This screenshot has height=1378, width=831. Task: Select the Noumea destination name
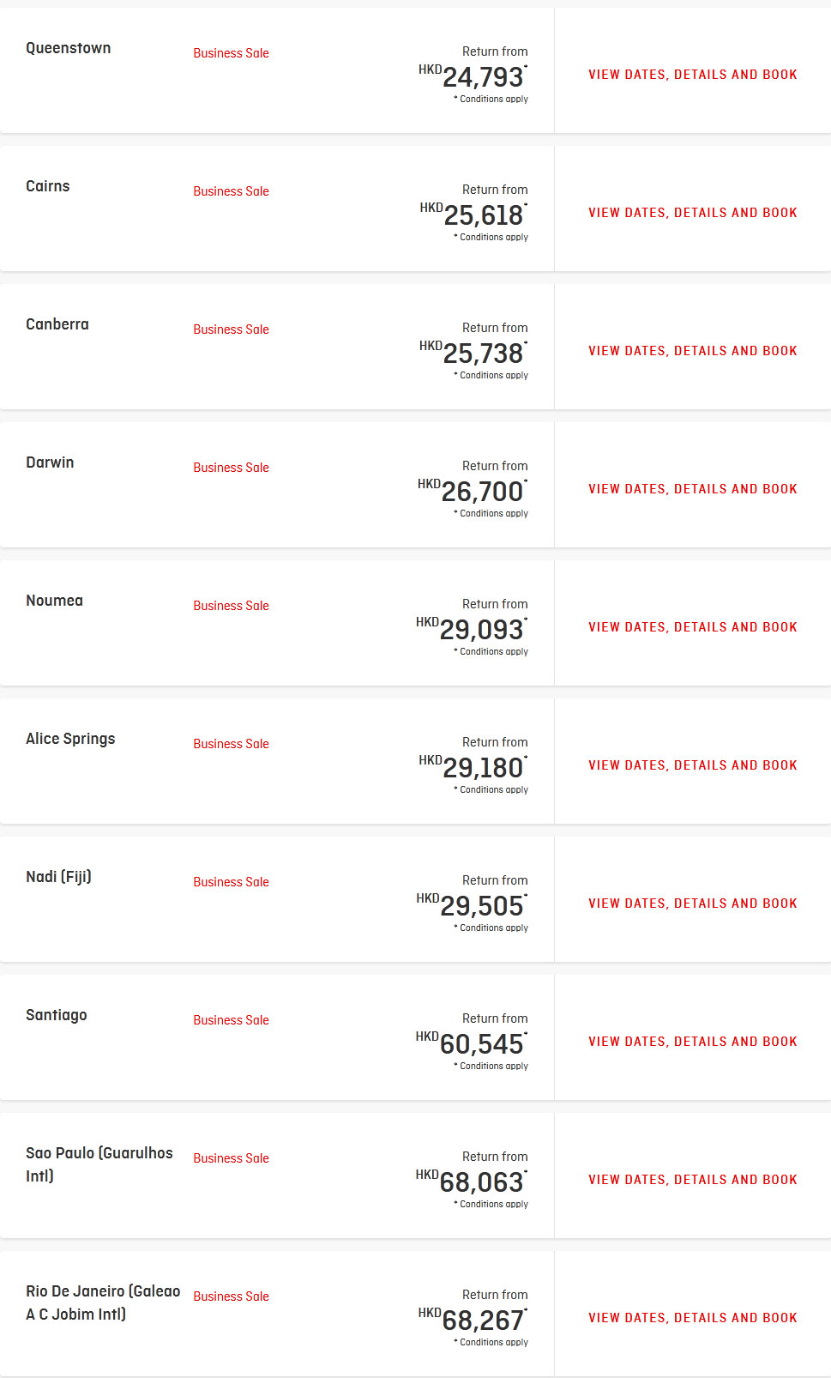pyautogui.click(x=55, y=601)
